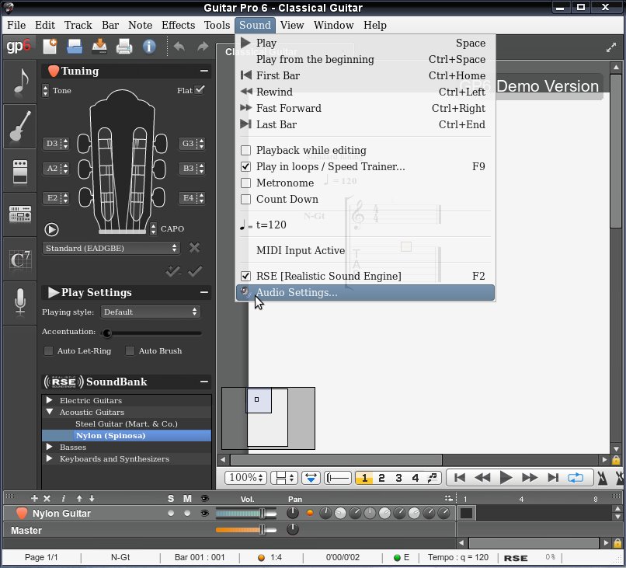
Task: Apply tuning with the double-check icon
Action: [173, 272]
